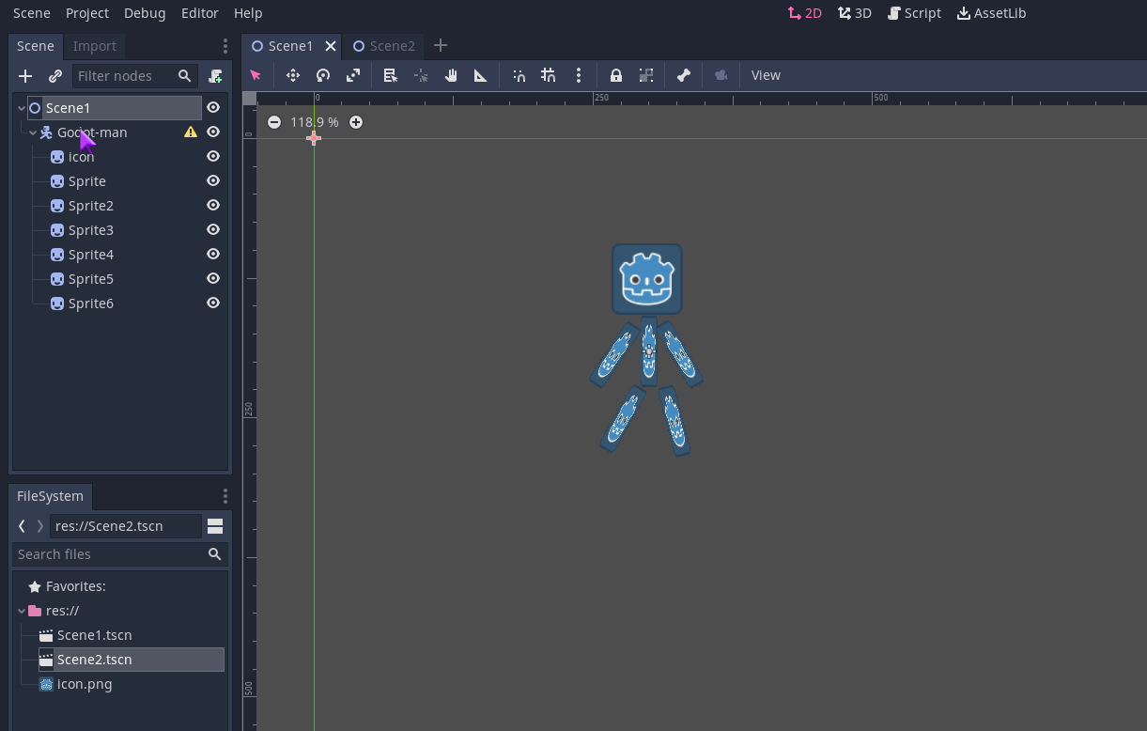Click the greyed override camera icon
This screenshot has height=731, width=1147.
721,75
